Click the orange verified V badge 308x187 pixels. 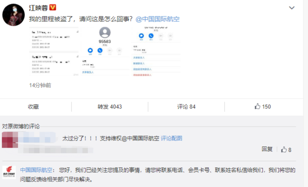53,8
